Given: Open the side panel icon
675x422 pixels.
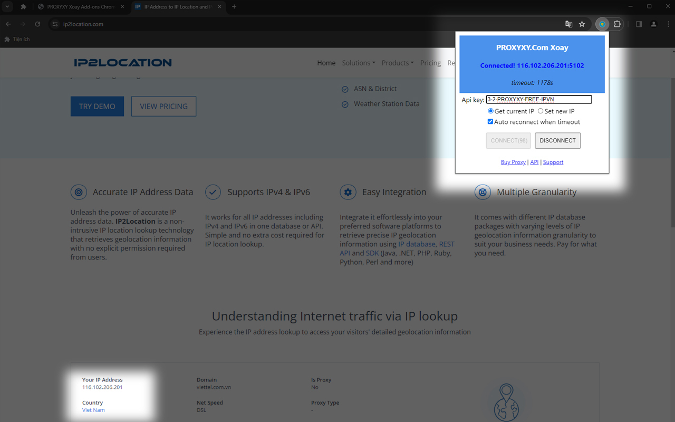Looking at the screenshot, I should pos(639,24).
